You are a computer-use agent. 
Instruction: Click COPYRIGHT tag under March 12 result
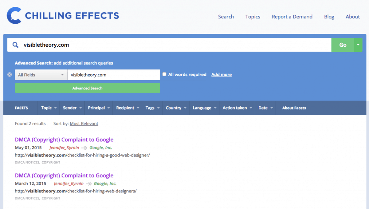click(x=51, y=198)
